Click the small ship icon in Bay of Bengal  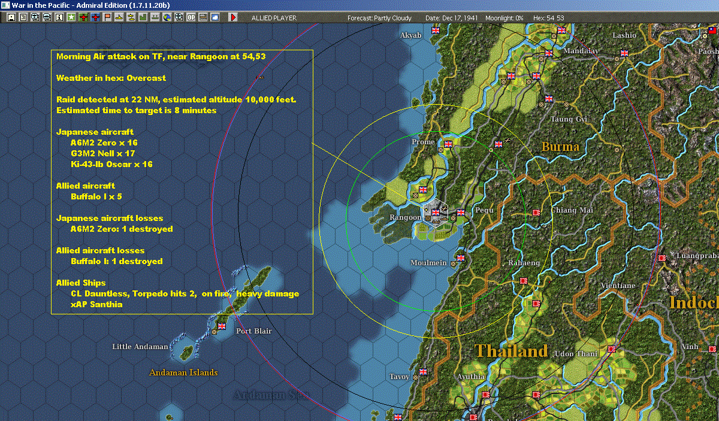259,77
